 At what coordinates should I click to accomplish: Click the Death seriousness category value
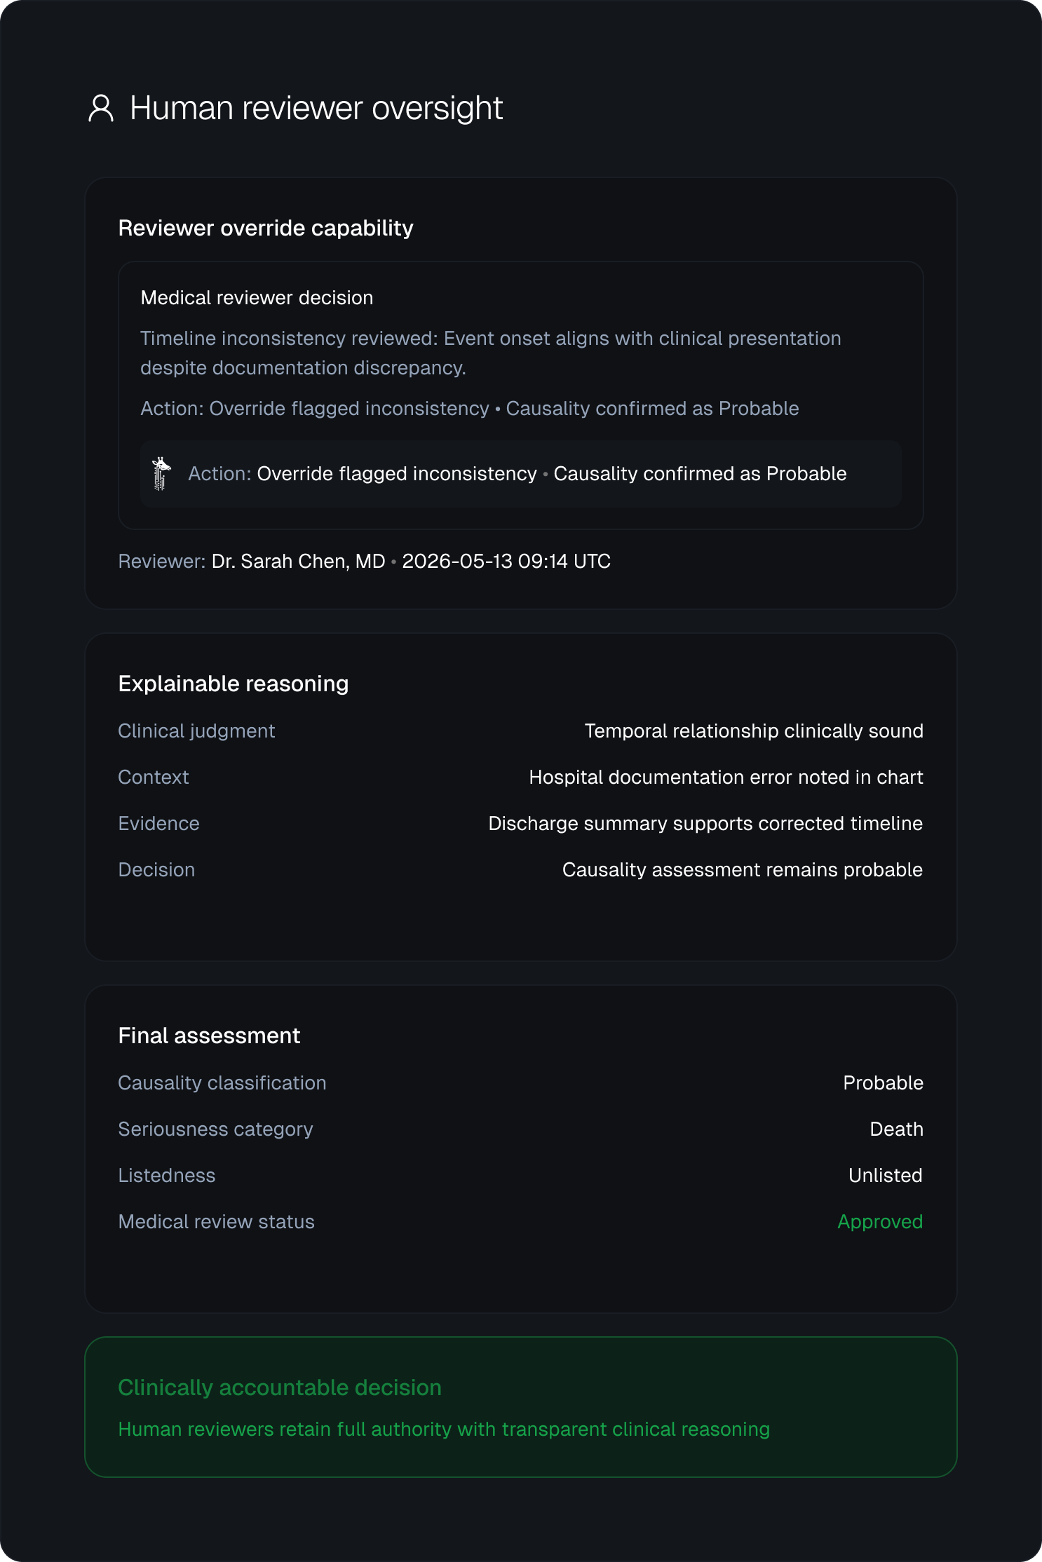click(x=896, y=1129)
